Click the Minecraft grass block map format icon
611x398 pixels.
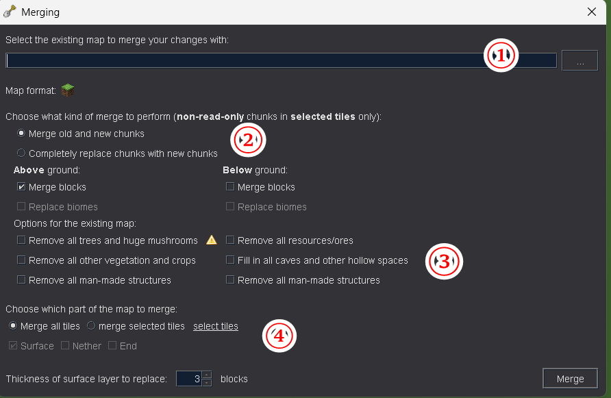click(x=67, y=90)
